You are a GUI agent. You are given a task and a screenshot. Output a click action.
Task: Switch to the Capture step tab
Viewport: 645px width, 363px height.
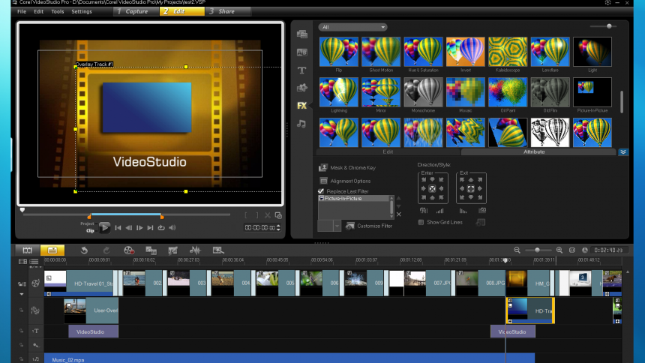coord(136,11)
